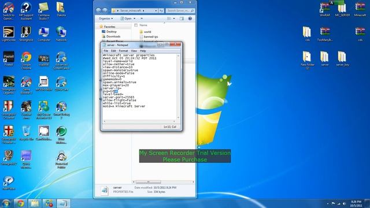The image size is (370, 208).
Task: Open the WinRAR desktop icon
Action: [x=325, y=9]
